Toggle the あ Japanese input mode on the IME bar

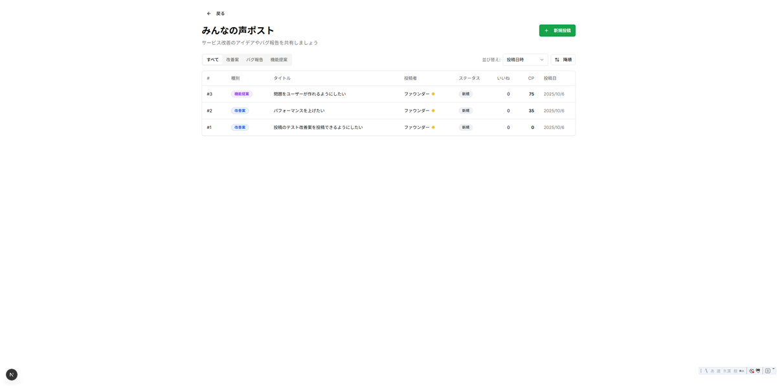pyautogui.click(x=712, y=370)
